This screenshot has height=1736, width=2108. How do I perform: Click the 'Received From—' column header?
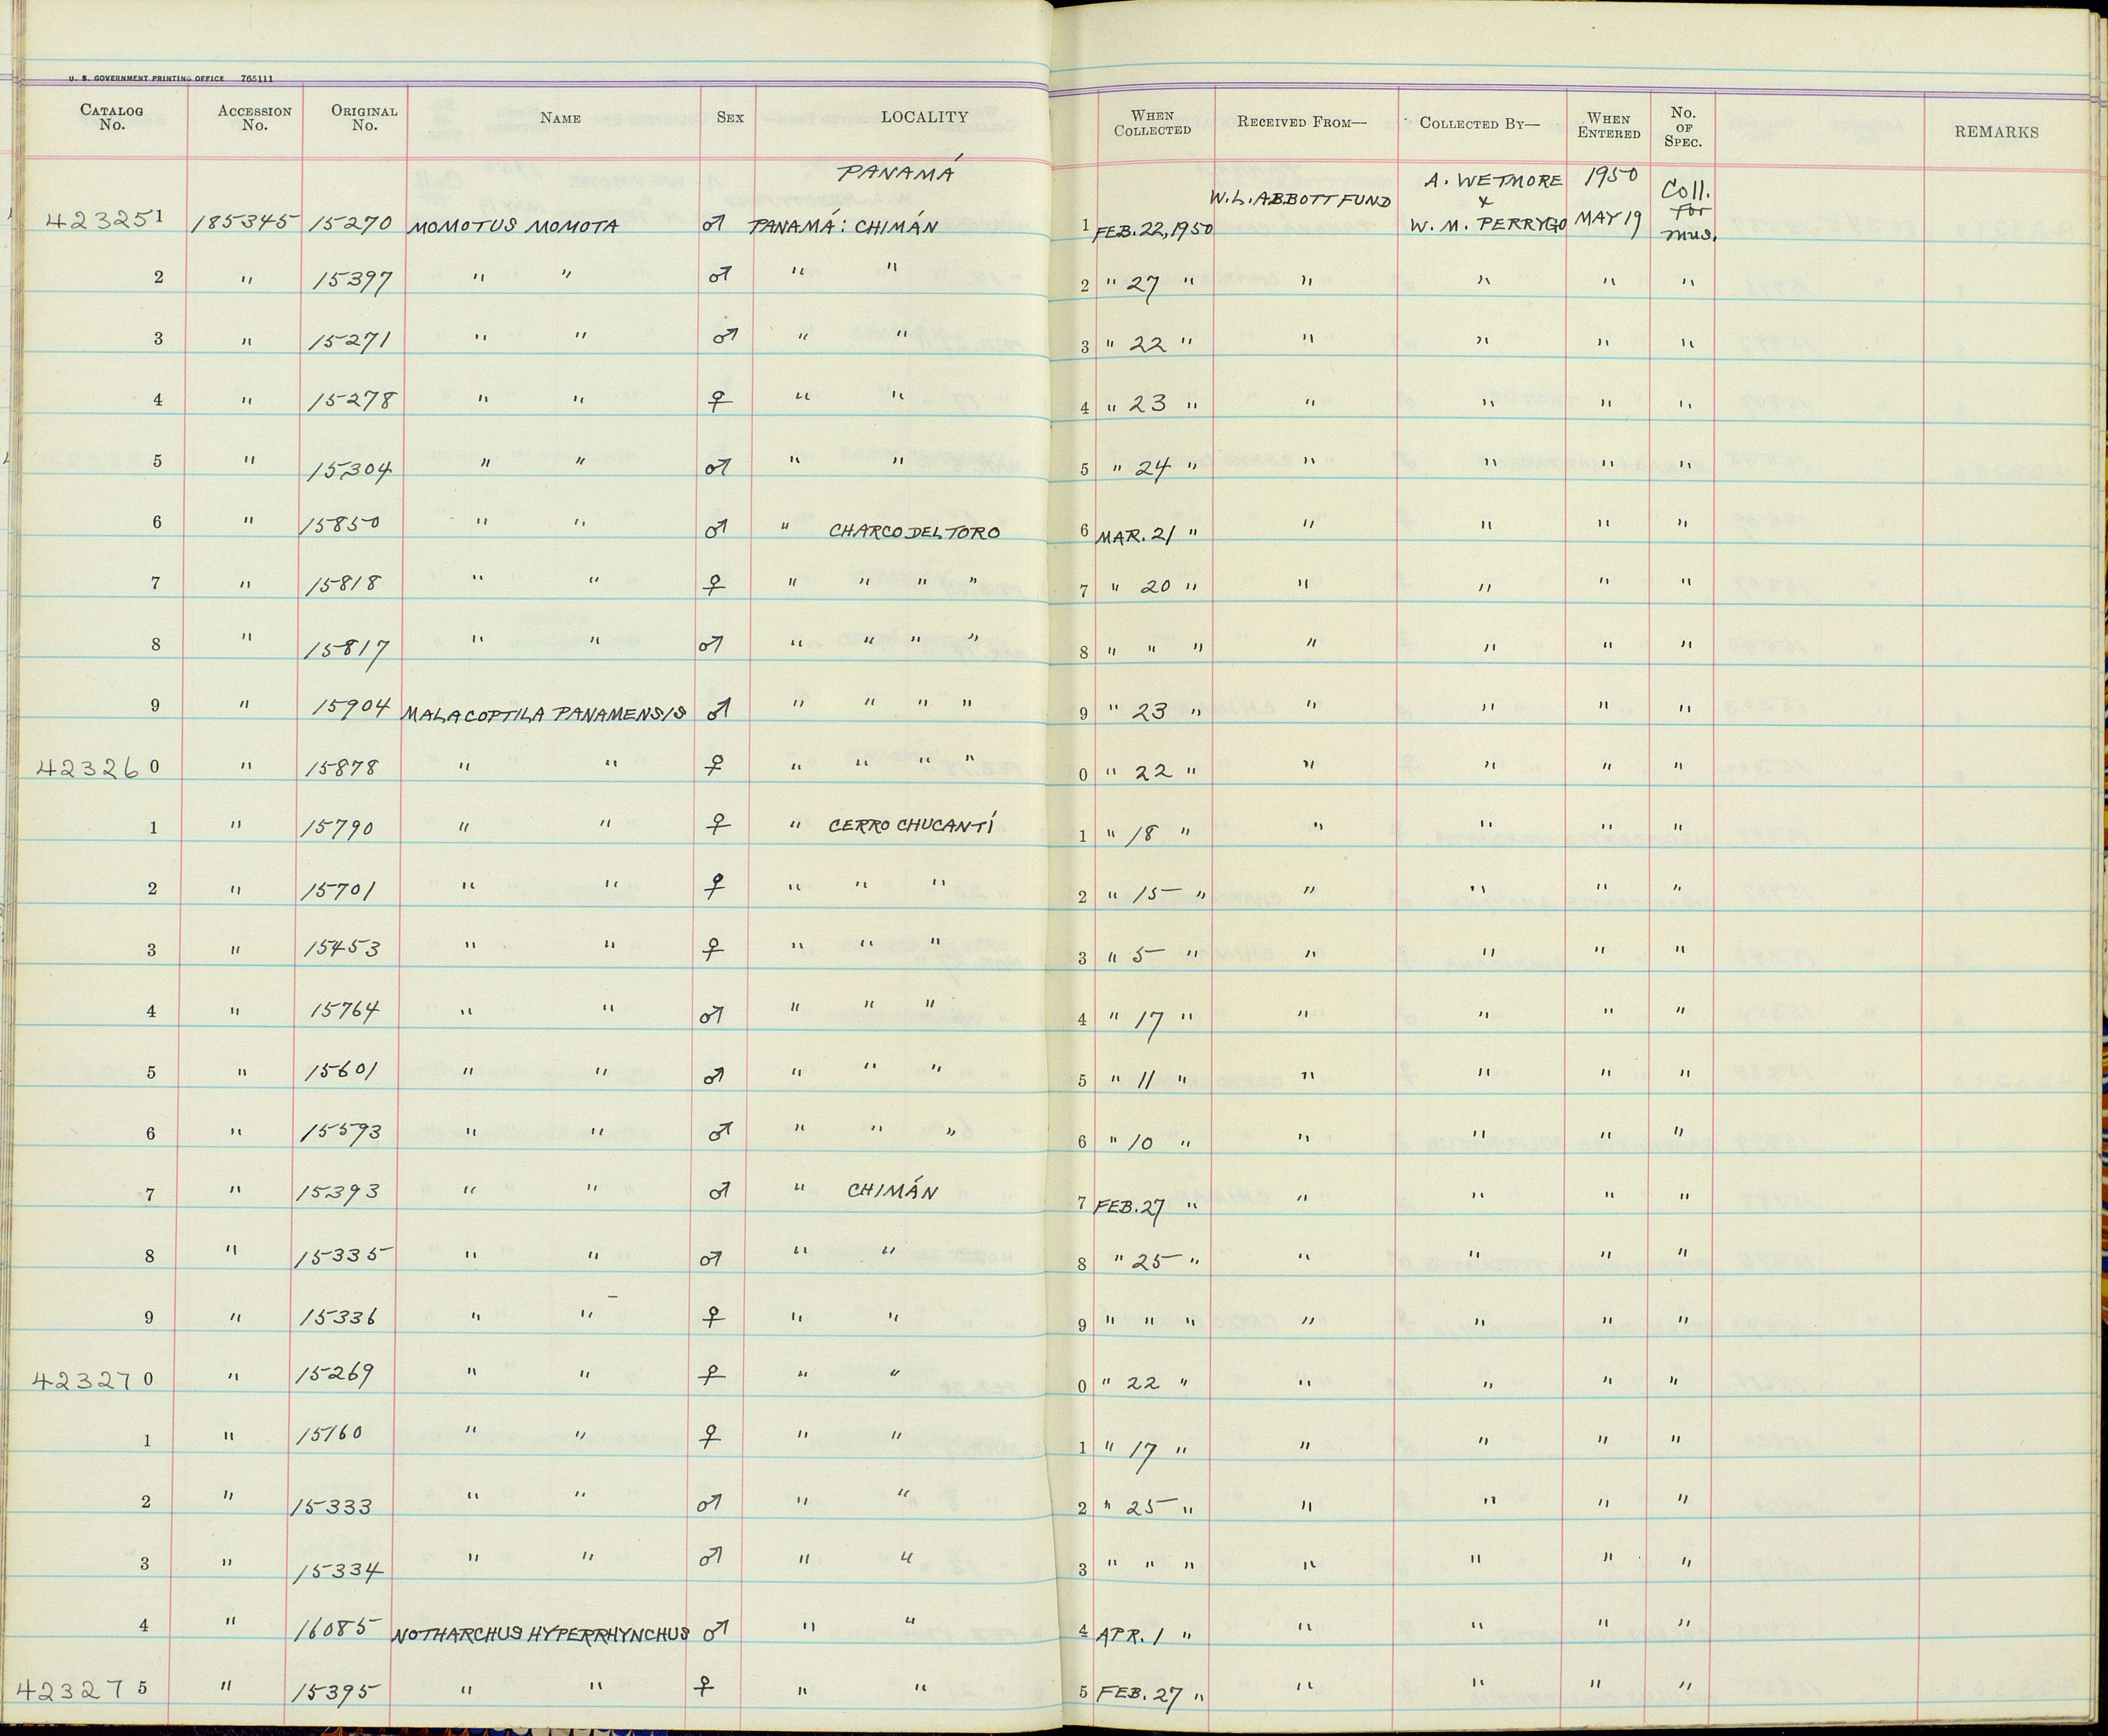click(1301, 122)
